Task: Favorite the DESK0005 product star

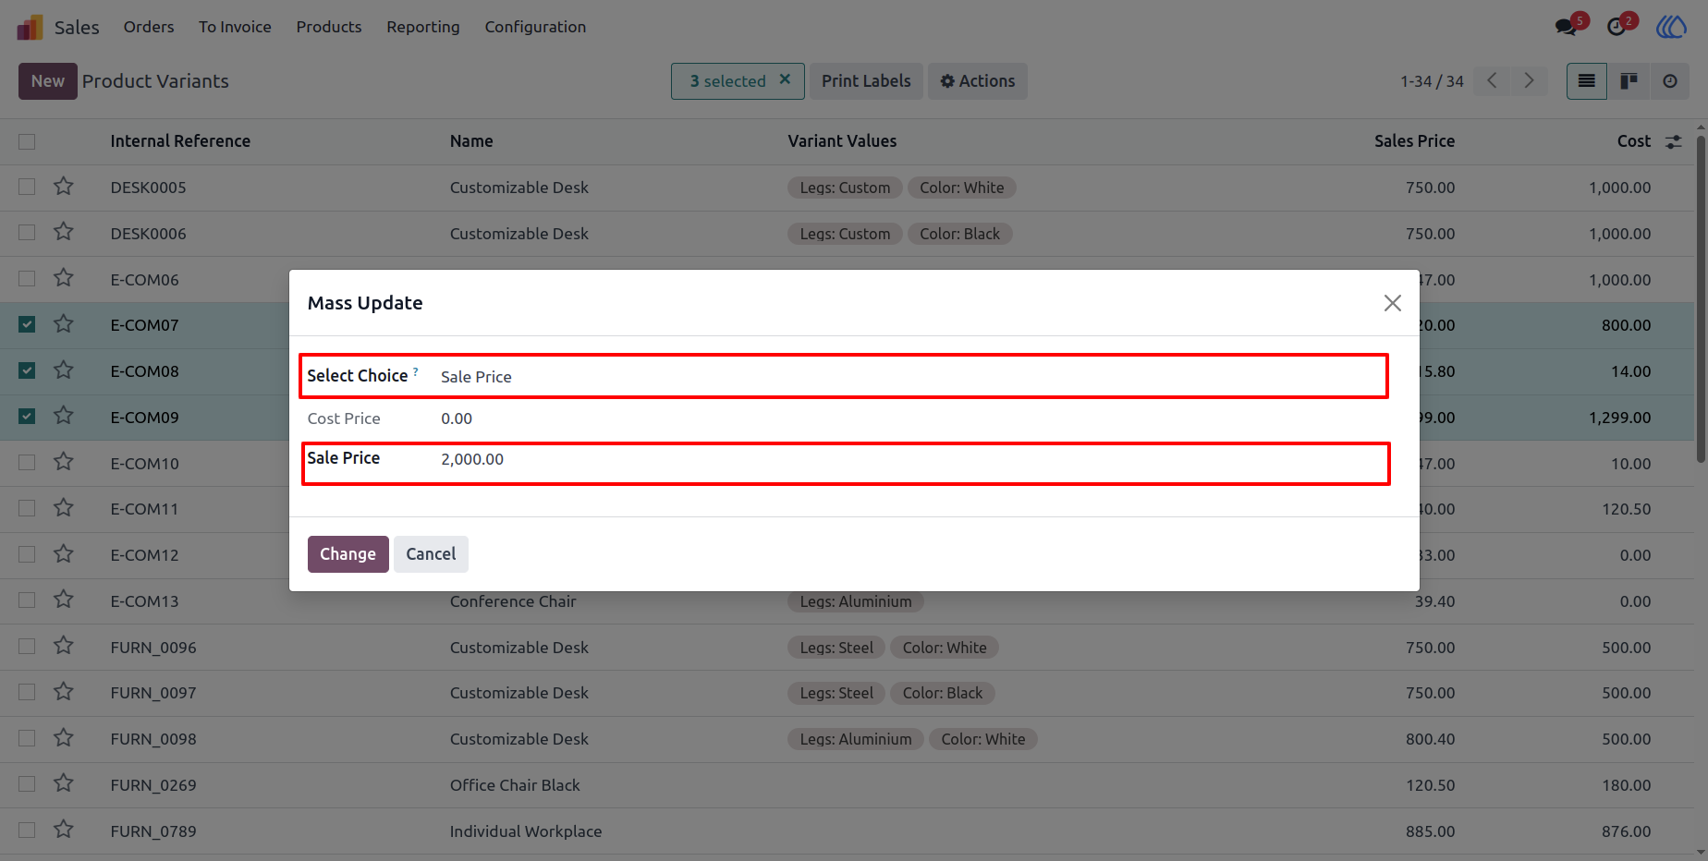Action: 64,187
